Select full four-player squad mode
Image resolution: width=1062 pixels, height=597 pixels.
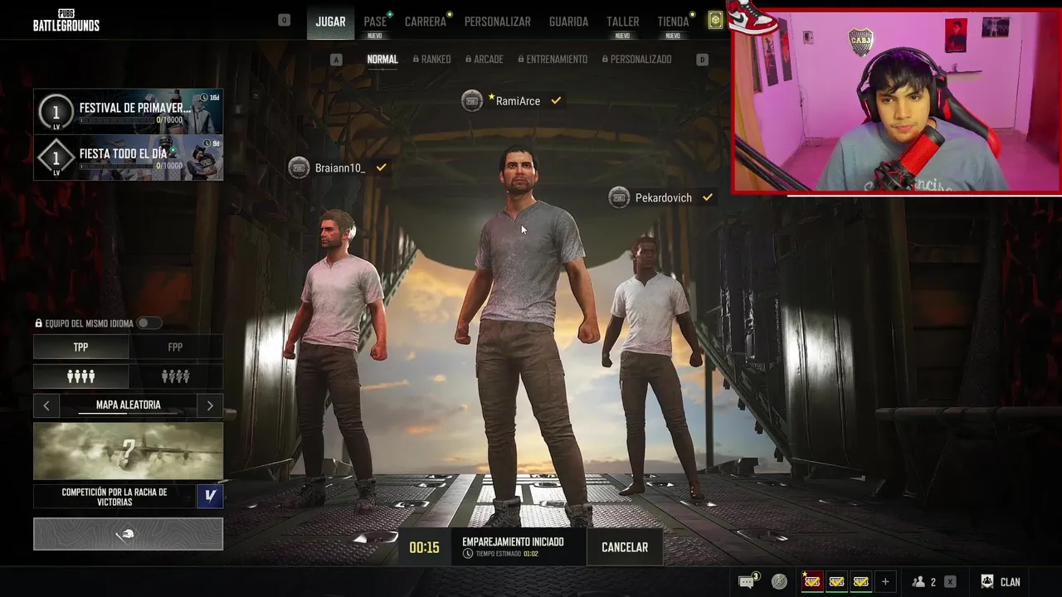pyautogui.click(x=80, y=376)
